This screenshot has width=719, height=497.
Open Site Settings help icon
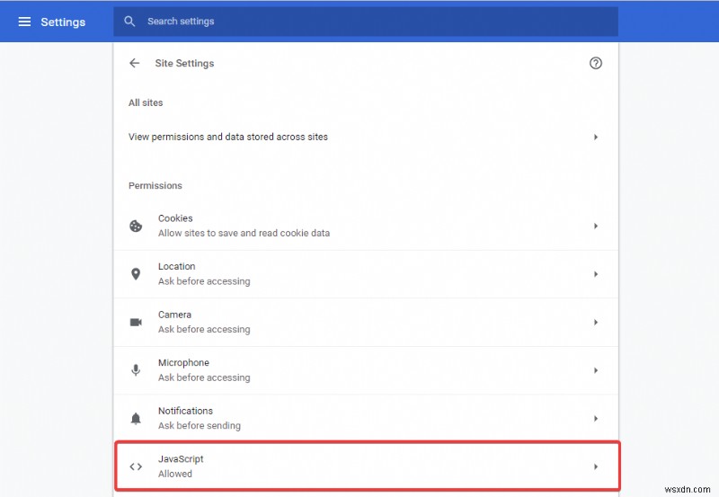595,63
